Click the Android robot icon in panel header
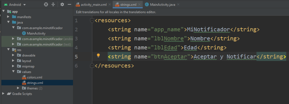This screenshot has height=104, width=289. [x=6, y=4]
